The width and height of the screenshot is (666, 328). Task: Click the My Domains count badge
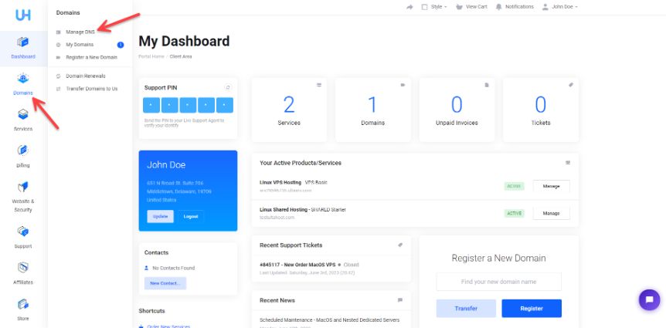pyautogui.click(x=121, y=45)
